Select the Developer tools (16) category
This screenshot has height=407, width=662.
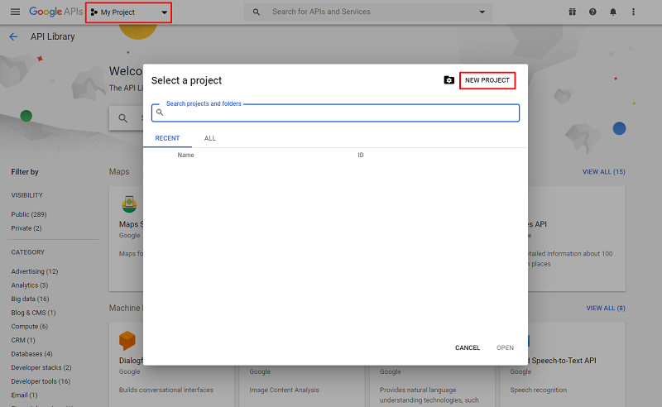41,381
